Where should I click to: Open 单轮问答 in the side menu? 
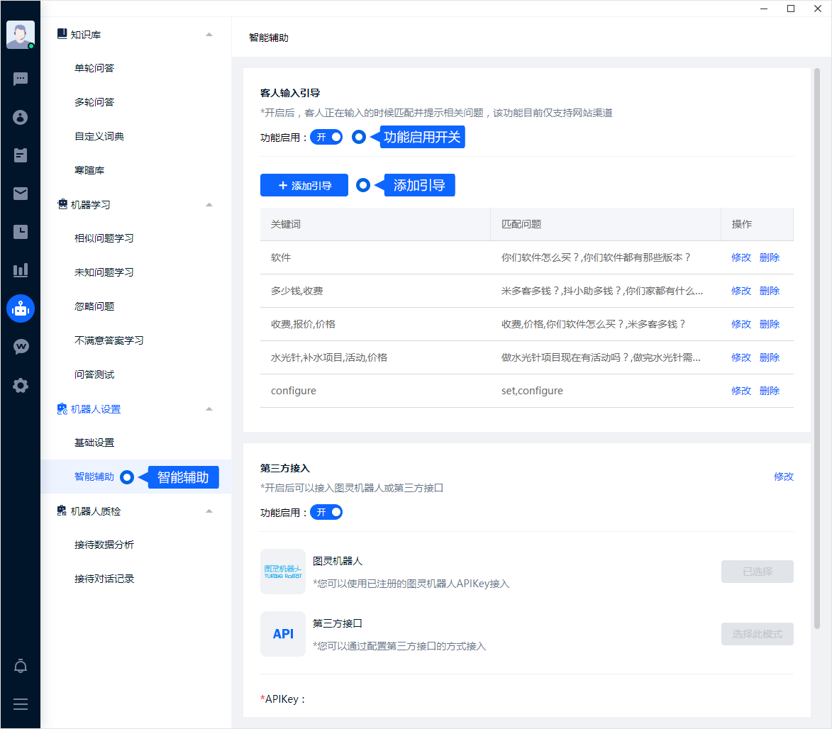click(x=94, y=68)
